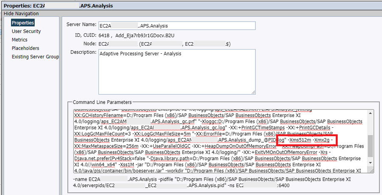Screen dimensions: 382x195
Task: Open the Metrics page
Action: click(20, 40)
